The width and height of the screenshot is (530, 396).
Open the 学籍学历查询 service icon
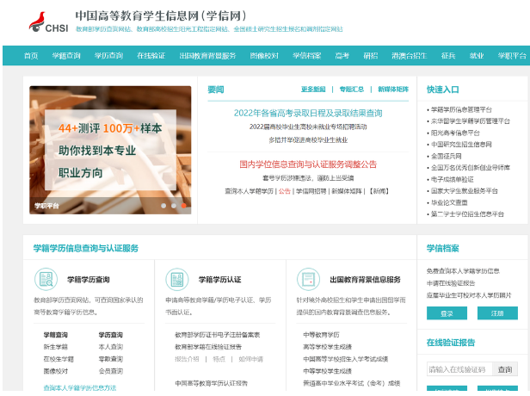point(46,279)
